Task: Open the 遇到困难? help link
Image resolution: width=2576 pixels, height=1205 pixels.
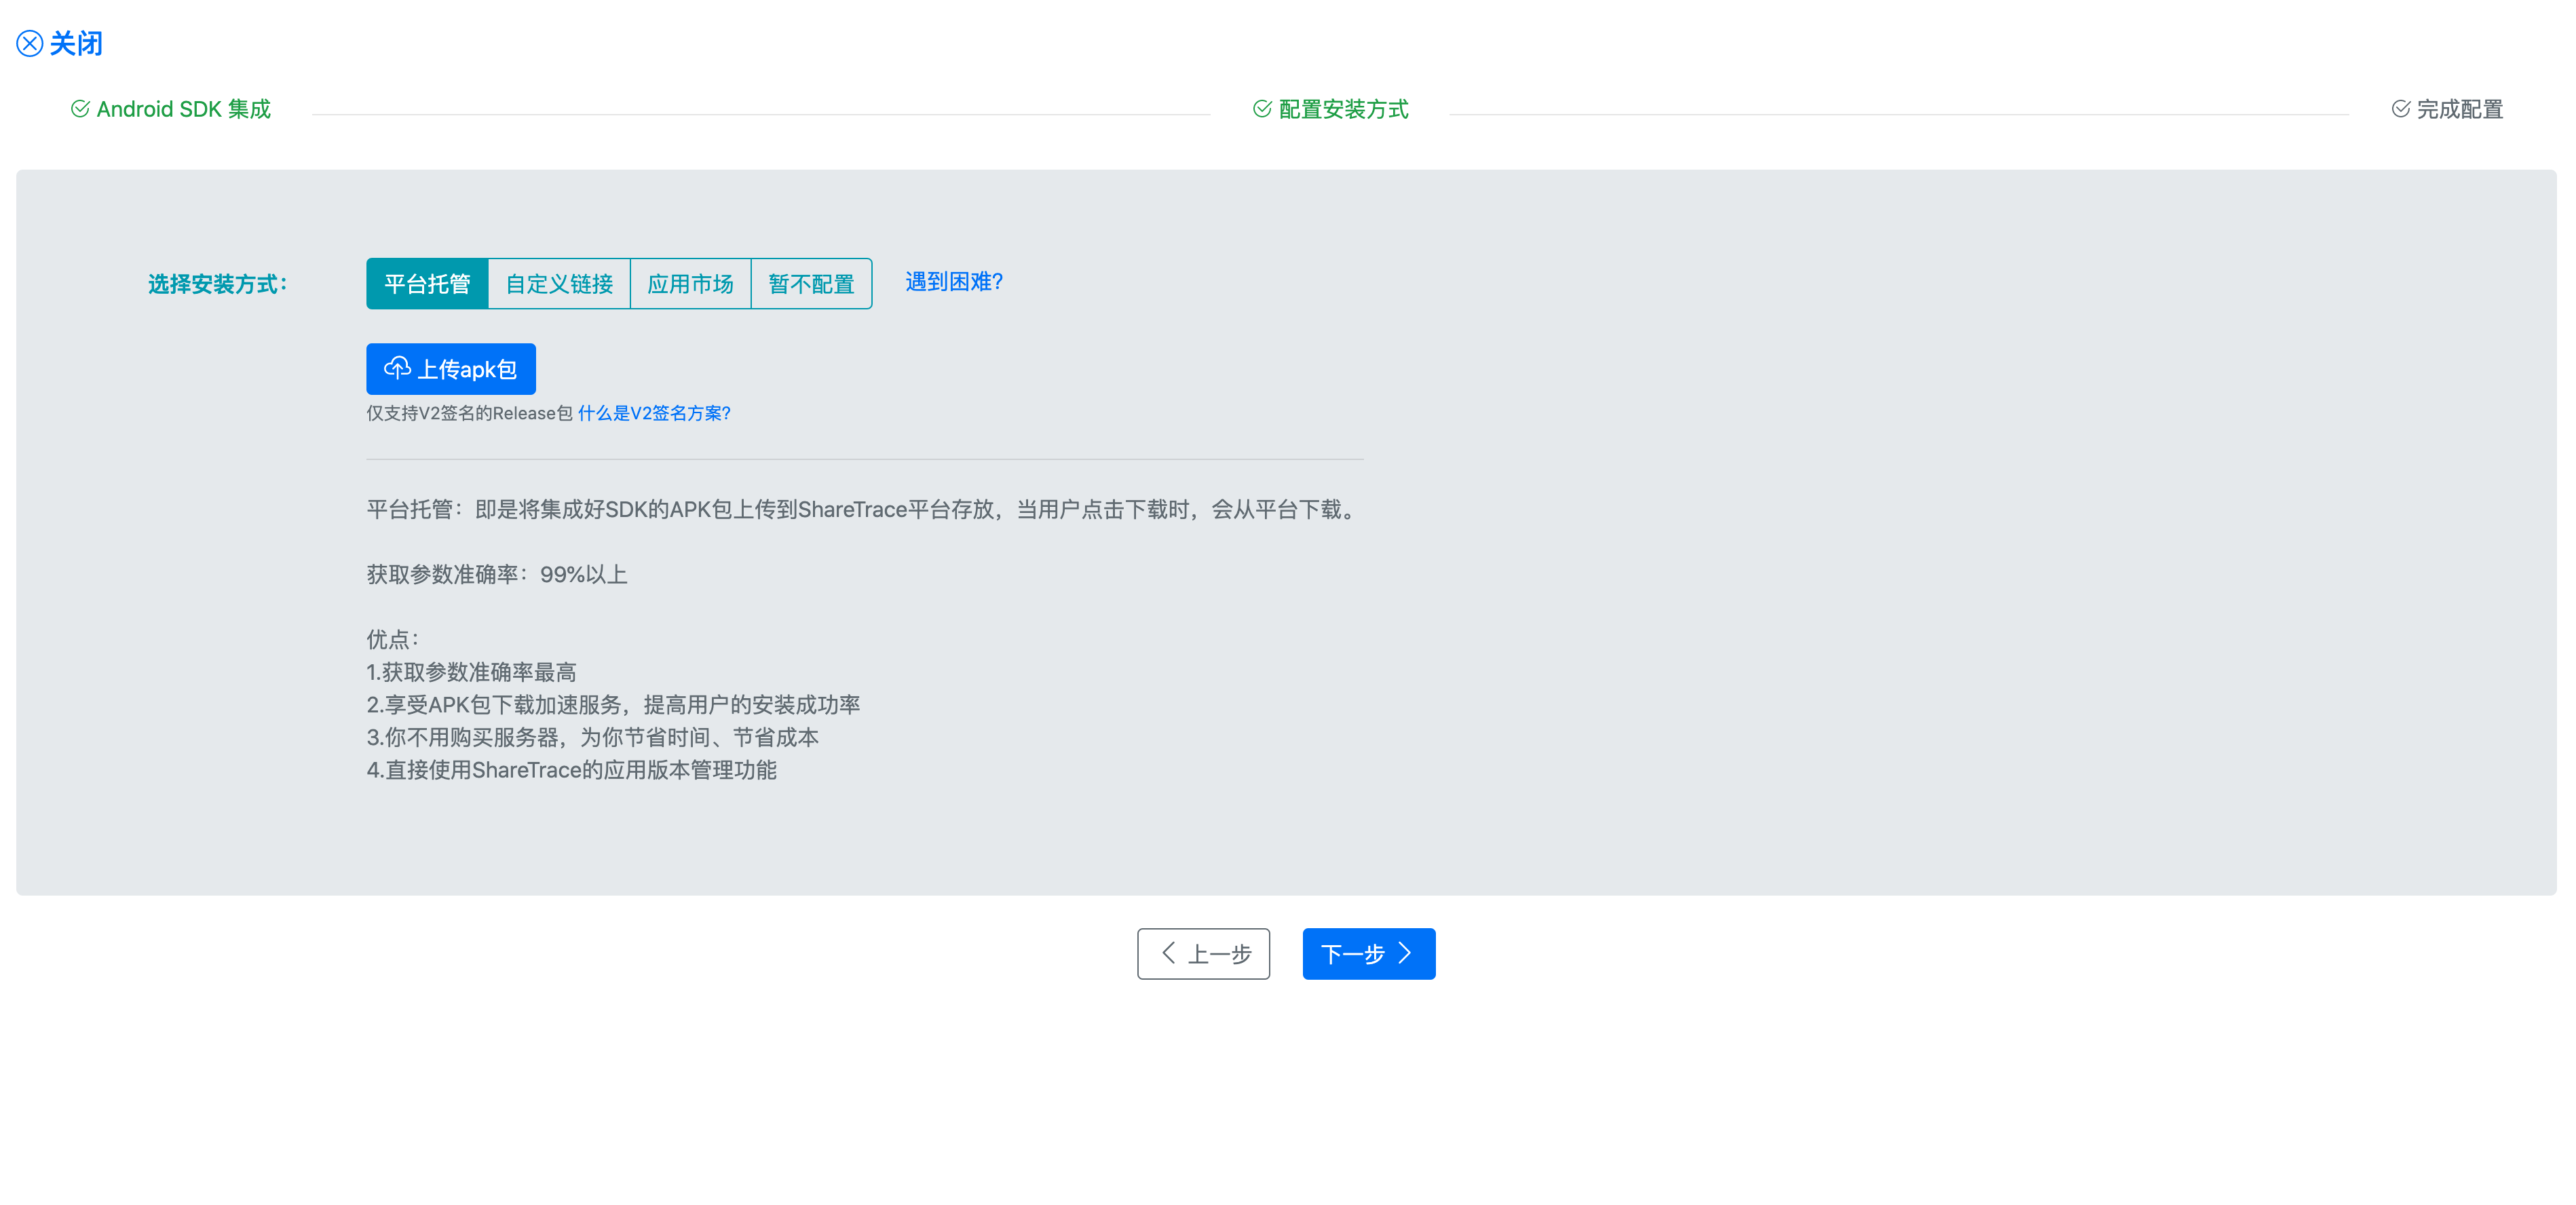Action: [x=954, y=282]
